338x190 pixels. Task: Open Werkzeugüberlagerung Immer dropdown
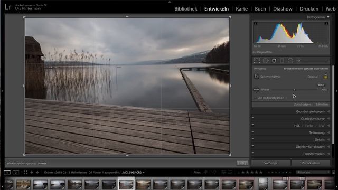click(42, 163)
